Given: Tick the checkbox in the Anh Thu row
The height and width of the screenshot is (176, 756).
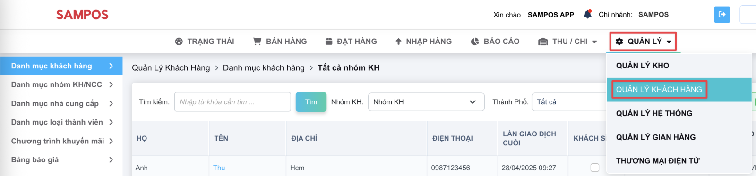Looking at the screenshot, I should pyautogui.click(x=595, y=168).
